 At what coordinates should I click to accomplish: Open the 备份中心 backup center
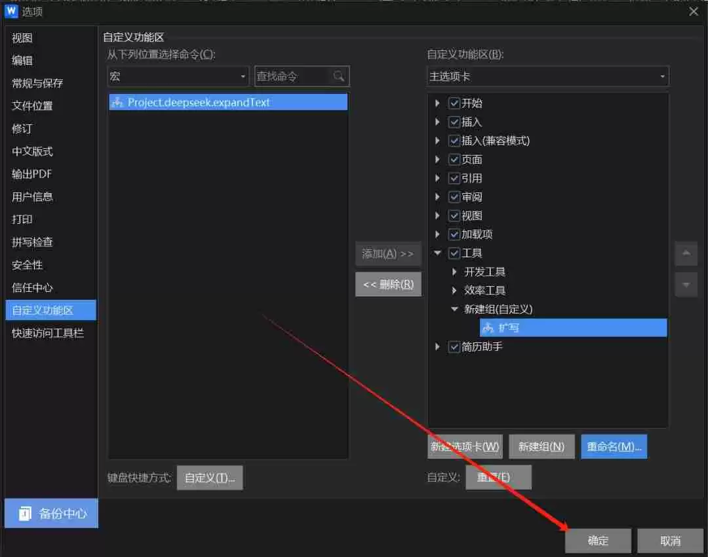[x=51, y=514]
